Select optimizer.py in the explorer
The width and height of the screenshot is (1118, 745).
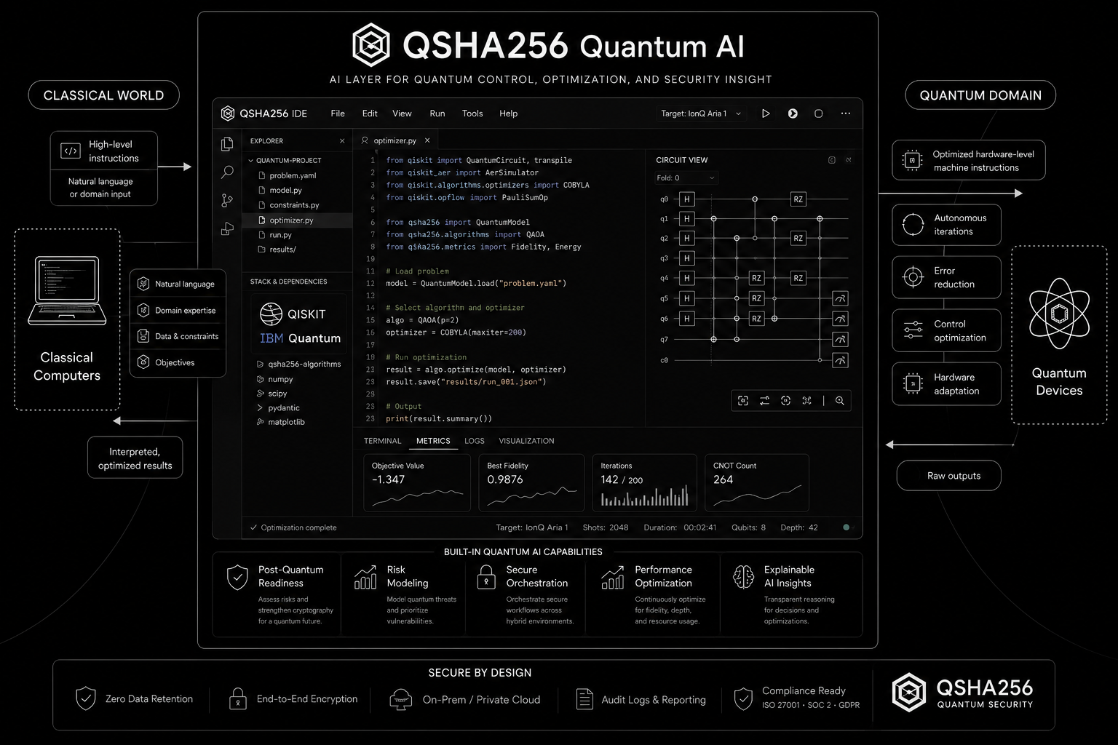pos(297,220)
